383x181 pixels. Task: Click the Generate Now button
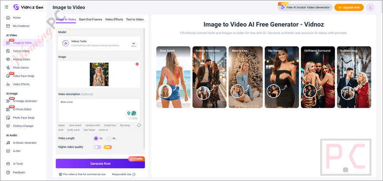pyautogui.click(x=100, y=163)
